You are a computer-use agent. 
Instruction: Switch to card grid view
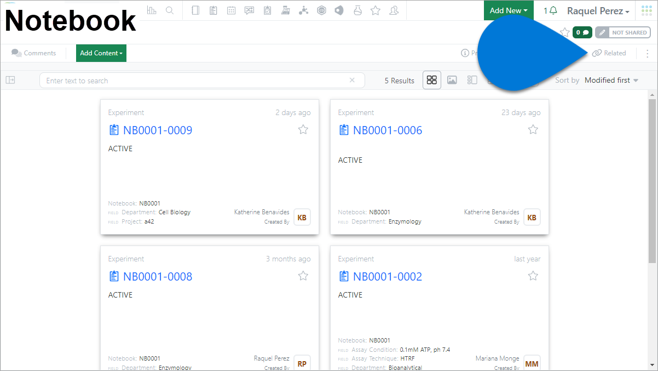432,80
